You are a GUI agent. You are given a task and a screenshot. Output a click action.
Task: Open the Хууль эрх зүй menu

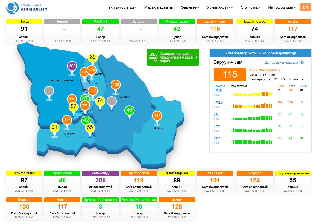click(220, 7)
